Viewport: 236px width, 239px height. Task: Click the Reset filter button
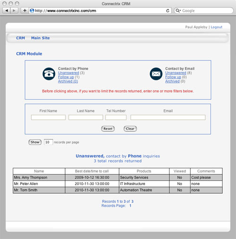pos(108,128)
